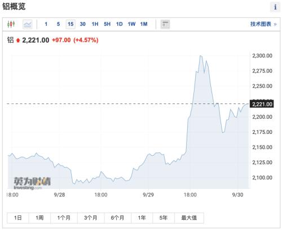Select the 1 minute interval
Screen dimensions: 282x230
point(46,24)
